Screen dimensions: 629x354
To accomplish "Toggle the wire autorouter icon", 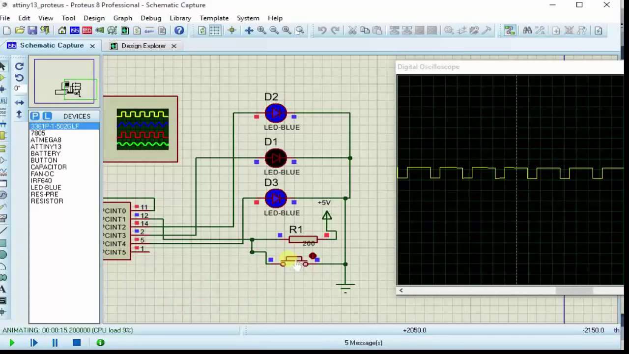I will (x=510, y=30).
